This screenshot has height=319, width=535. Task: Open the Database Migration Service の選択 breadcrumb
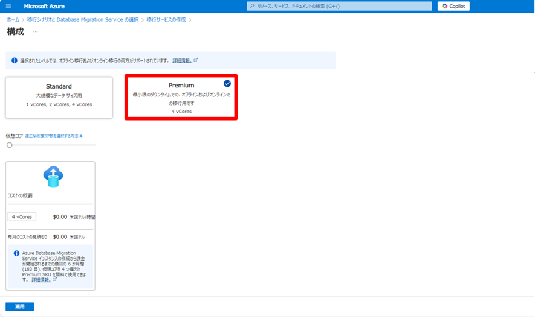click(x=82, y=20)
